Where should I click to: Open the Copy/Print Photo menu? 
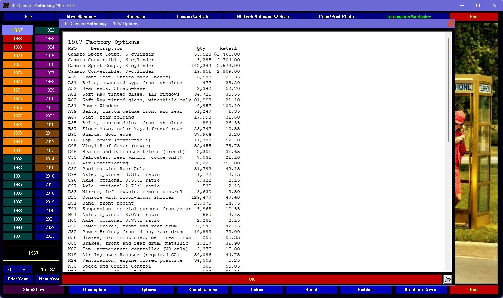pos(336,17)
